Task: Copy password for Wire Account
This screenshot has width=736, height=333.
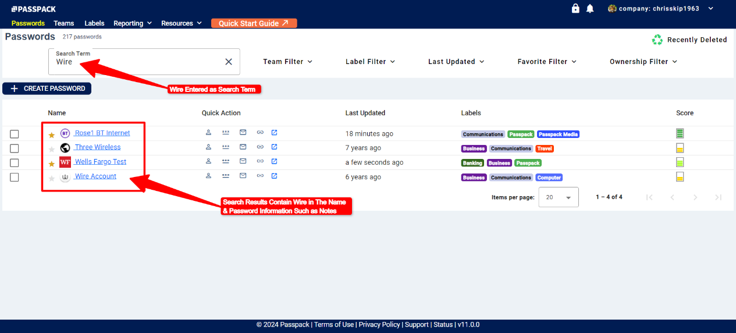Action: pyautogui.click(x=226, y=176)
